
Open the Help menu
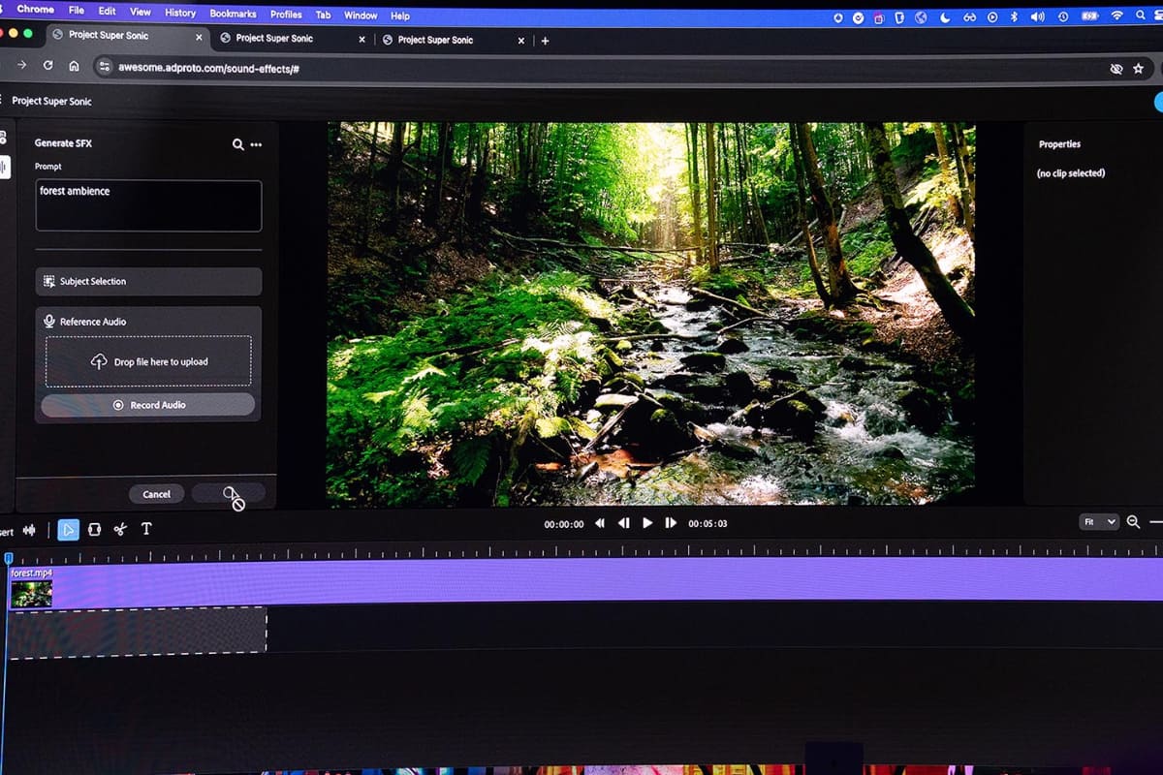point(400,16)
